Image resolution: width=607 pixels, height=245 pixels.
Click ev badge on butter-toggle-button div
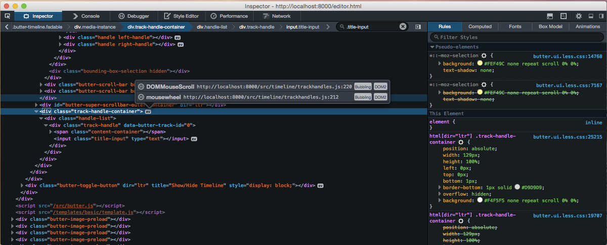[x=320, y=186]
